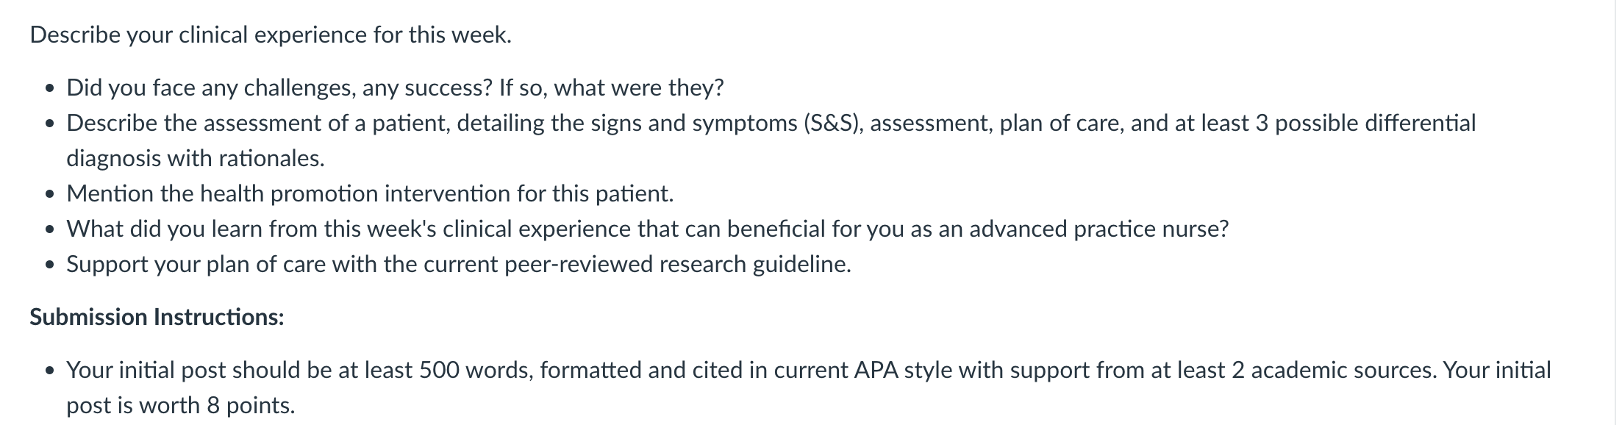Click the bullet before "Support your plan of care"

49,266
